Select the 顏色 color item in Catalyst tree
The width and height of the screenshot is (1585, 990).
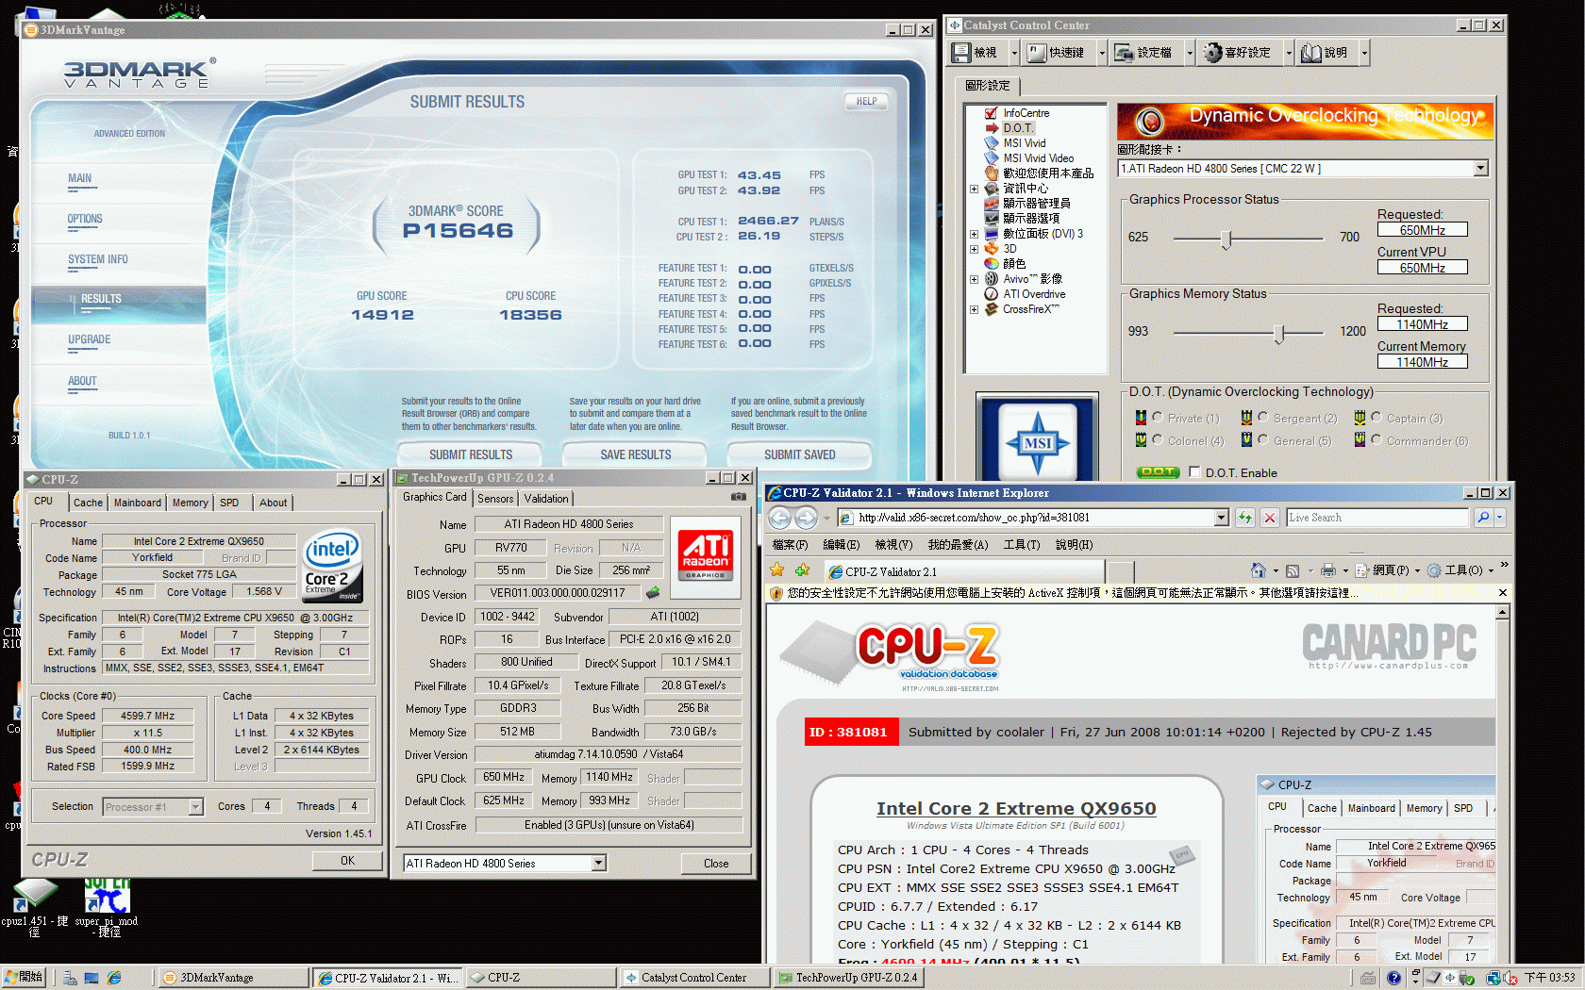click(x=1014, y=264)
